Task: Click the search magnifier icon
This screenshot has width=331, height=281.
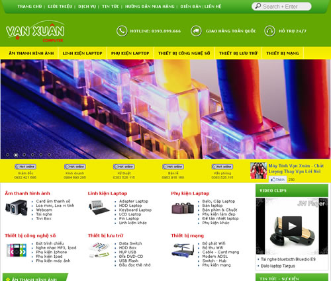Action: click(x=258, y=6)
